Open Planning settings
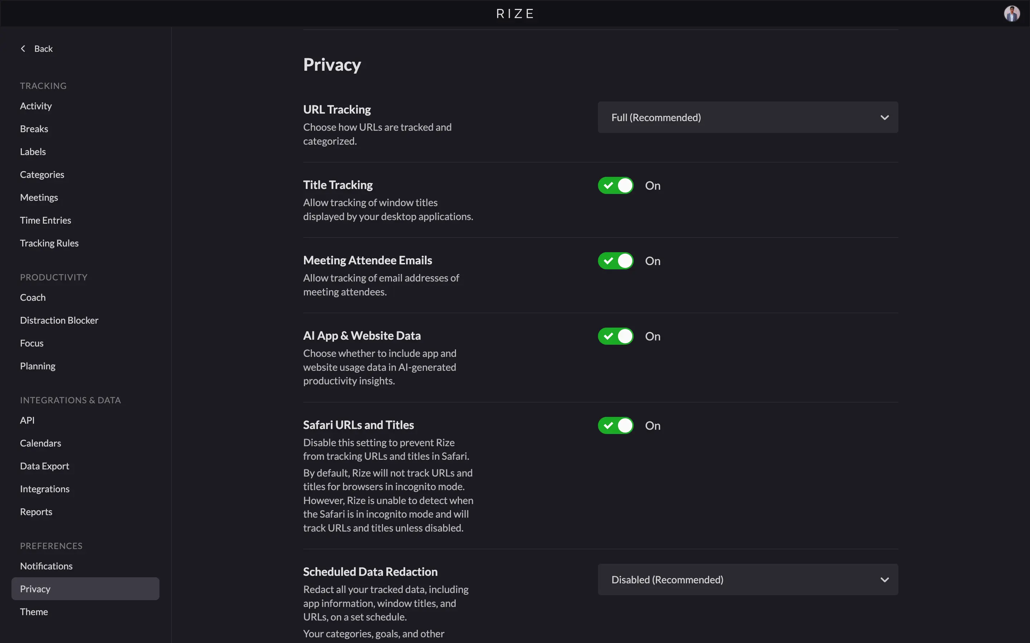Screen dimensions: 1030x643 pos(38,366)
